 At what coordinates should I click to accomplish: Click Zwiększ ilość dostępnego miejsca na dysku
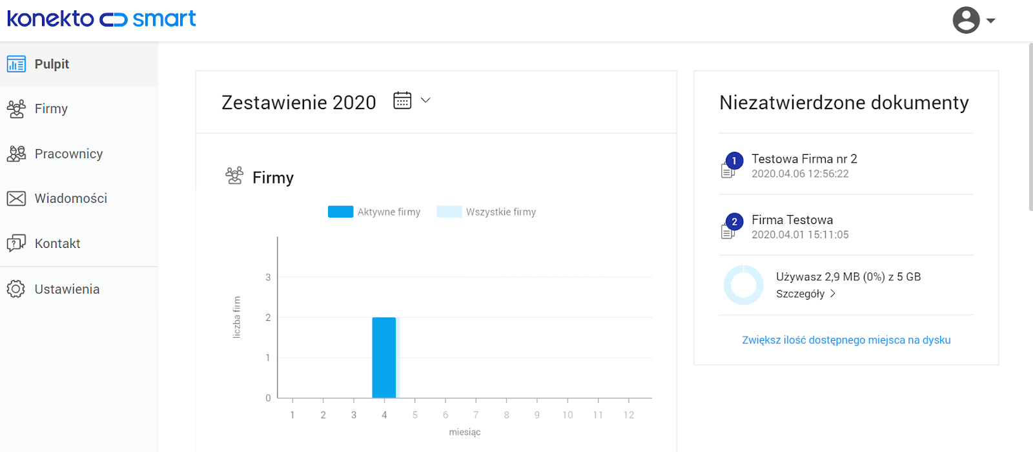(x=846, y=340)
